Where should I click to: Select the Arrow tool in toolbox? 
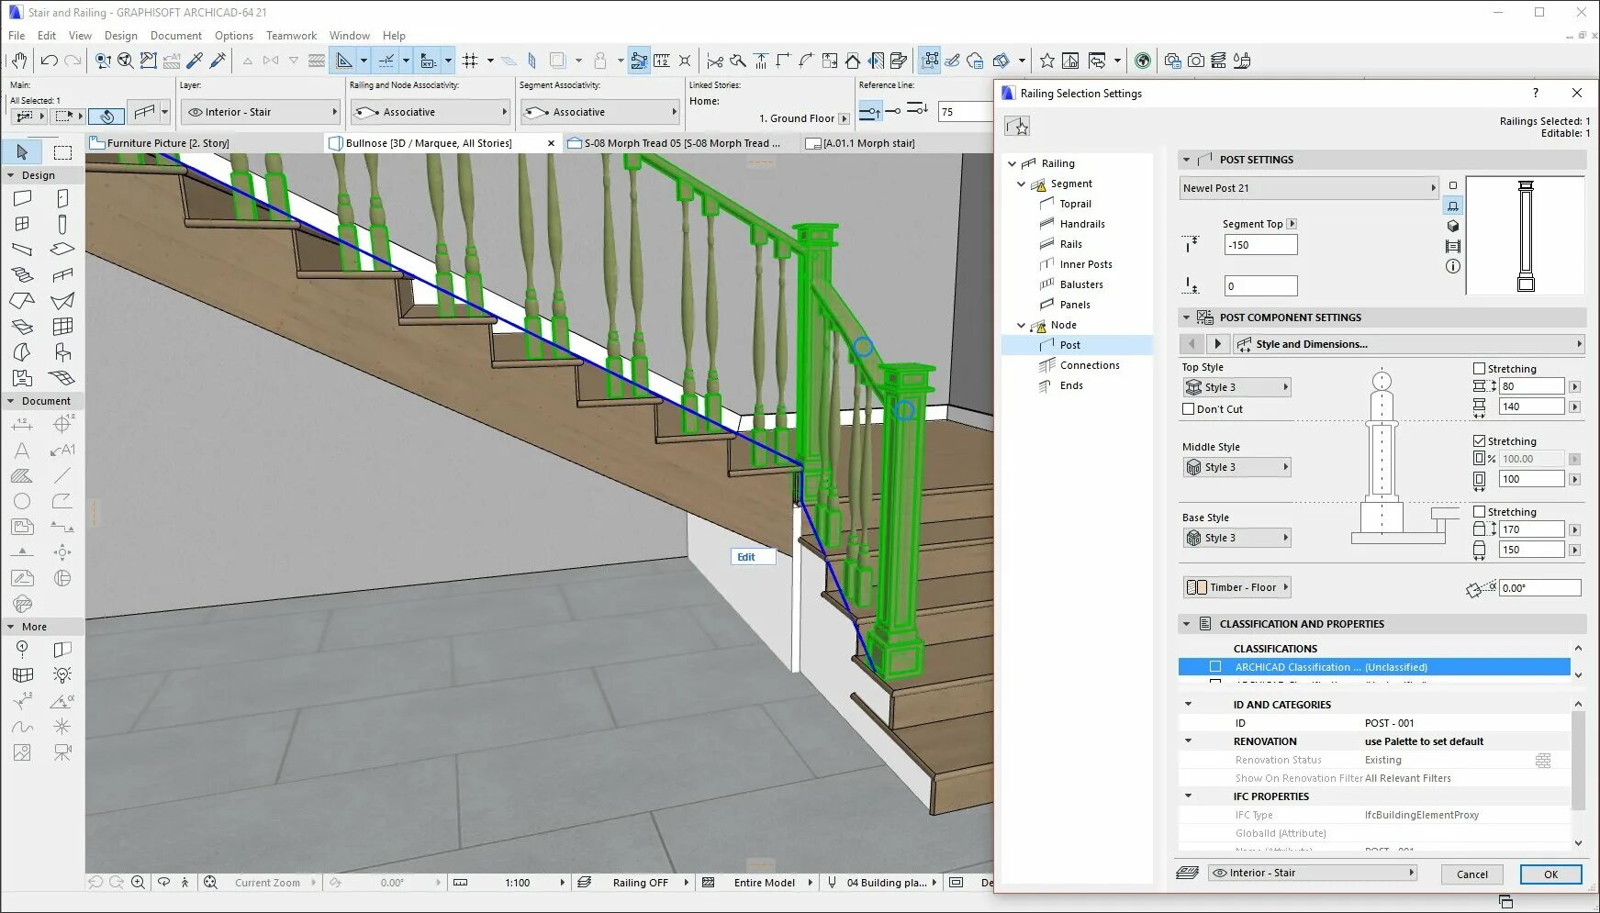point(23,151)
